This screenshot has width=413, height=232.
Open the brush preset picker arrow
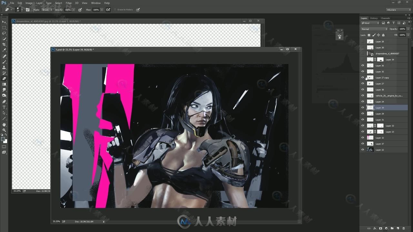pos(22,10)
